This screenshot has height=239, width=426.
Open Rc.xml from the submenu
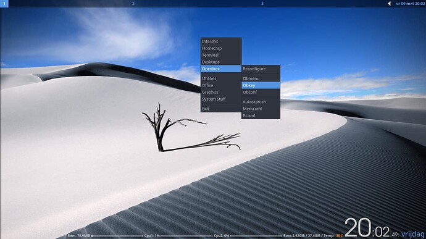[261, 115]
